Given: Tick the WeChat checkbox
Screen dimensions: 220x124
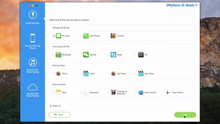Looking at the screenshot, I should click(81, 55).
